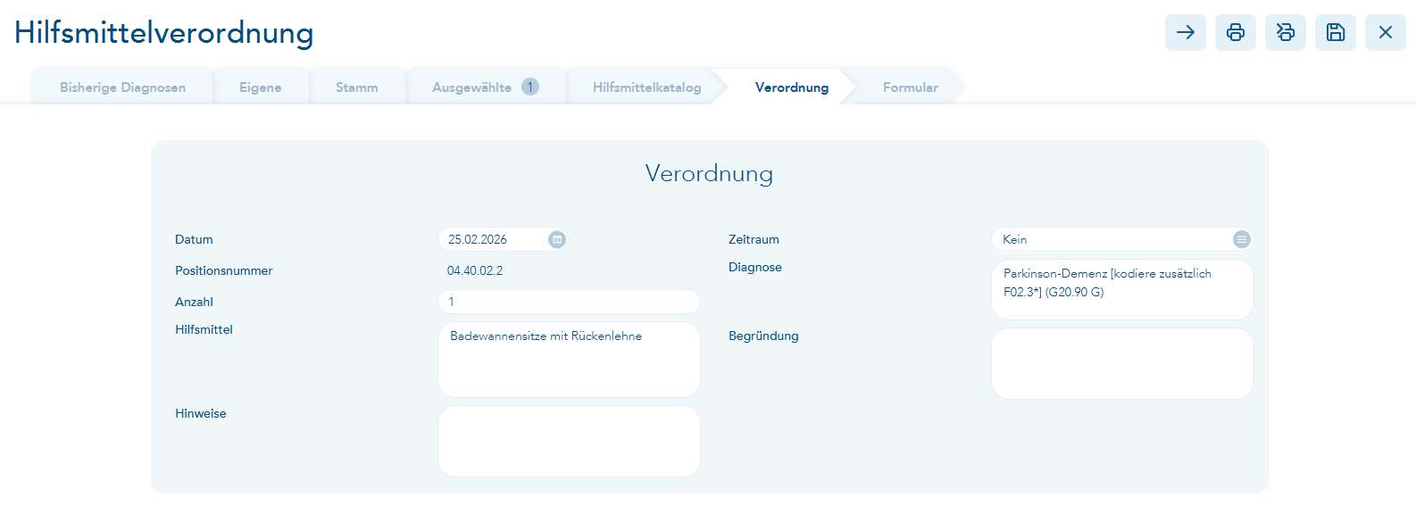Screen dimensions: 1416x506
Task: Click the second printer icon with arrow
Action: [x=1286, y=32]
